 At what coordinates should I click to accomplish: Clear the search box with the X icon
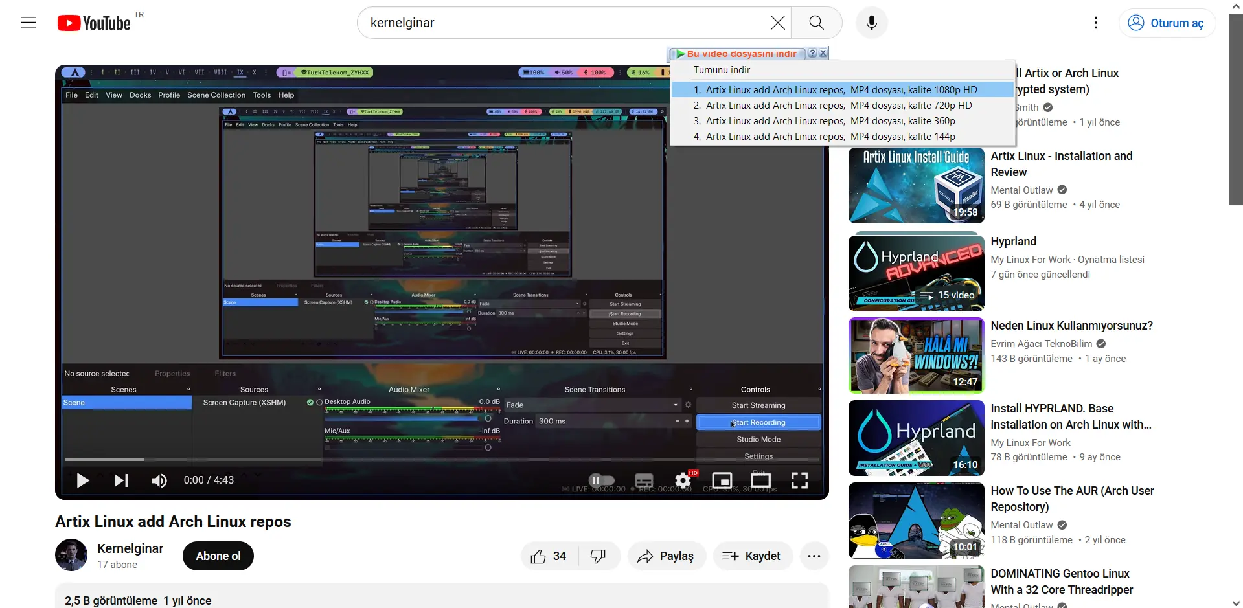coord(777,23)
